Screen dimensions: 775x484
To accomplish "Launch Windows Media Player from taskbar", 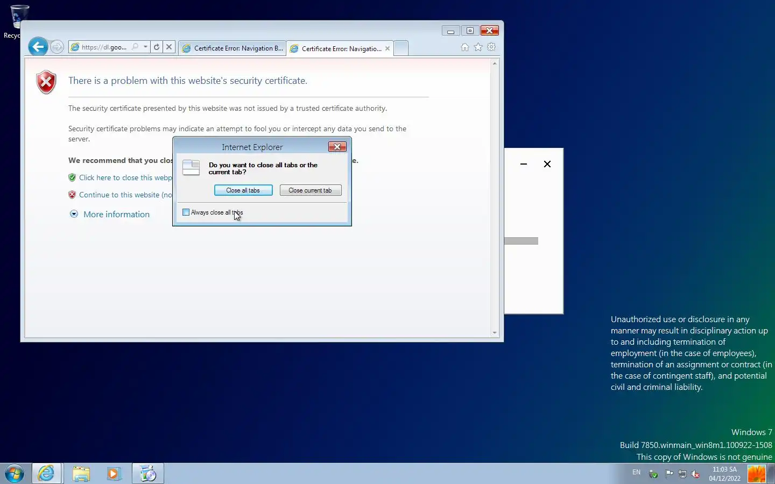I will (x=114, y=474).
